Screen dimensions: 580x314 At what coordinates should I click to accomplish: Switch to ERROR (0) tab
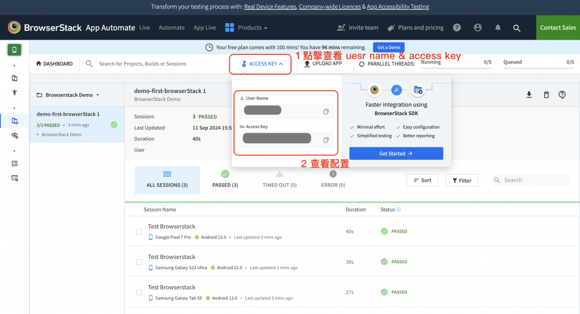click(333, 180)
